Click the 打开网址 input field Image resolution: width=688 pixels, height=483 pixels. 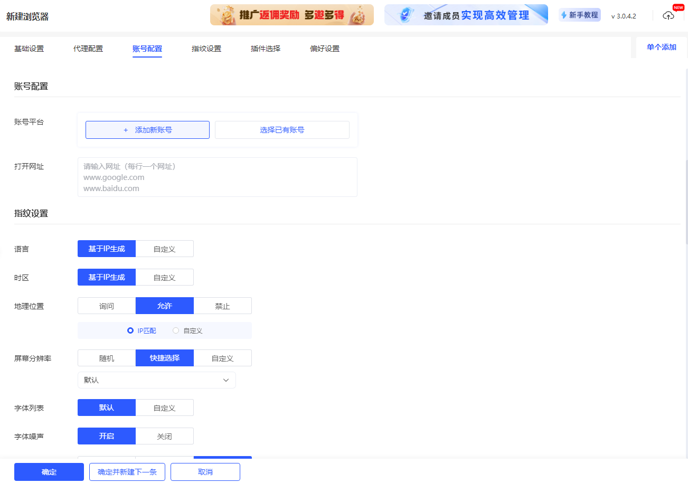(217, 176)
